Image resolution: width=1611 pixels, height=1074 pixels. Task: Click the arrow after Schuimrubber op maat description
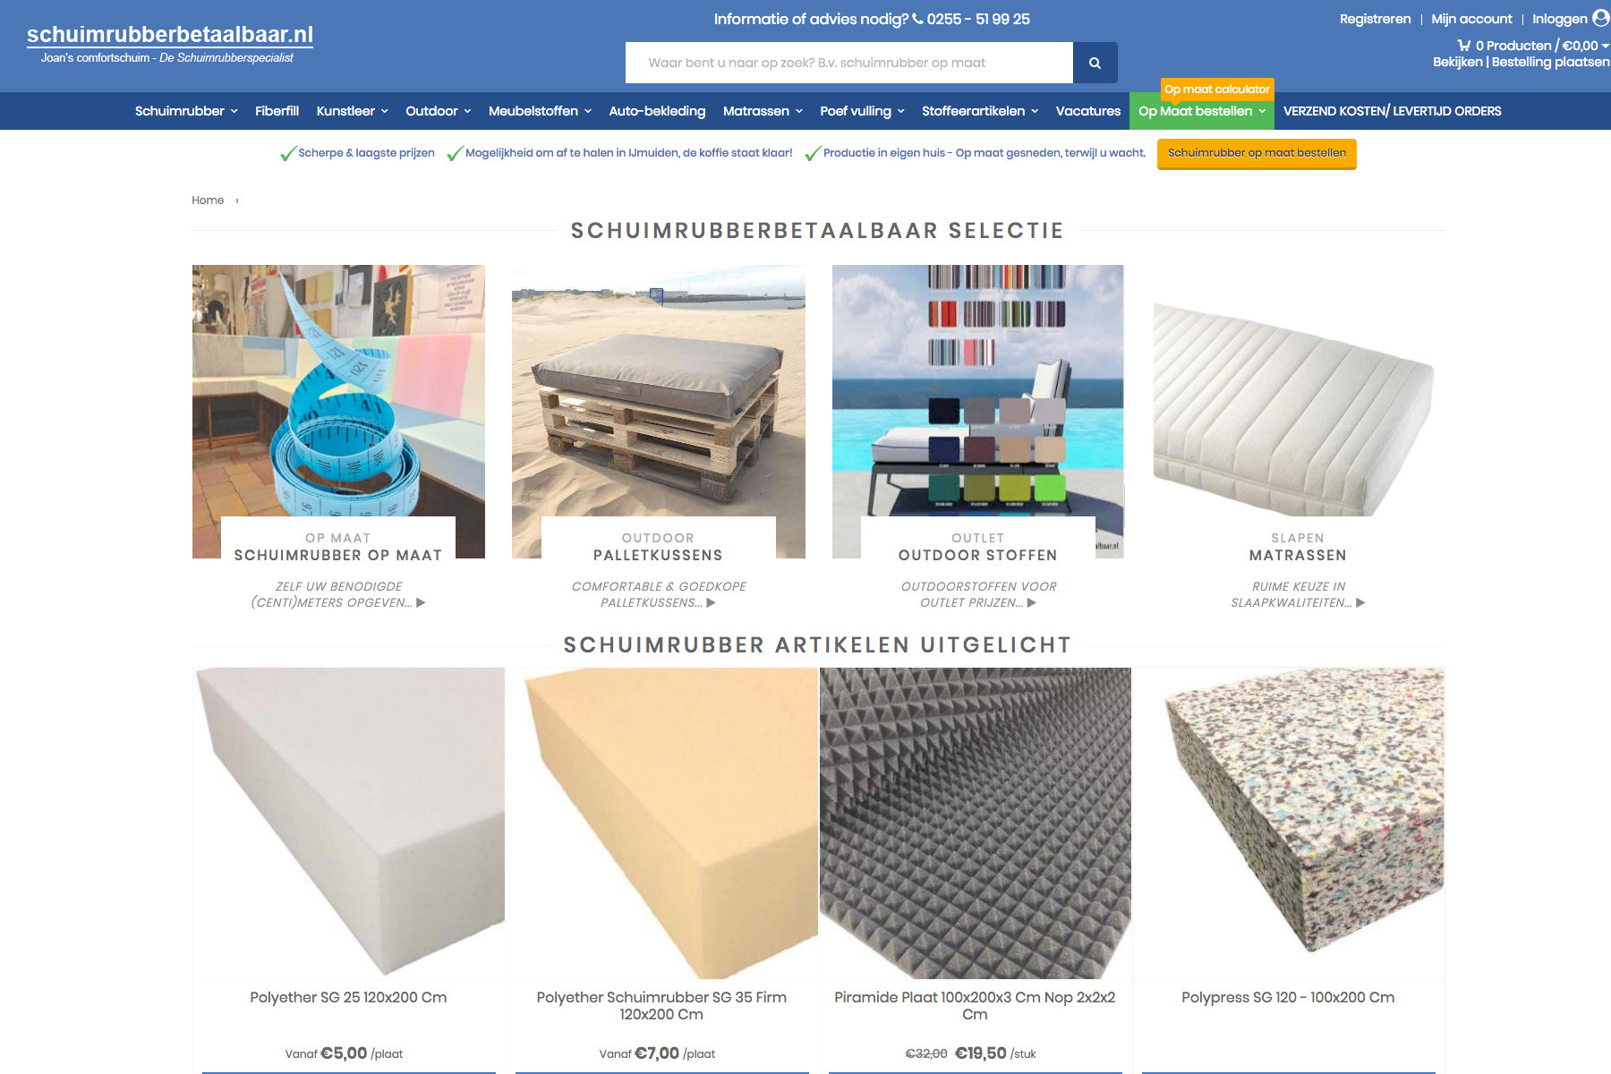(421, 603)
